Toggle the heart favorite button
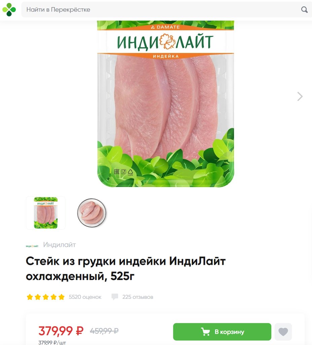Viewport: 312px width, 345px height. click(x=283, y=332)
